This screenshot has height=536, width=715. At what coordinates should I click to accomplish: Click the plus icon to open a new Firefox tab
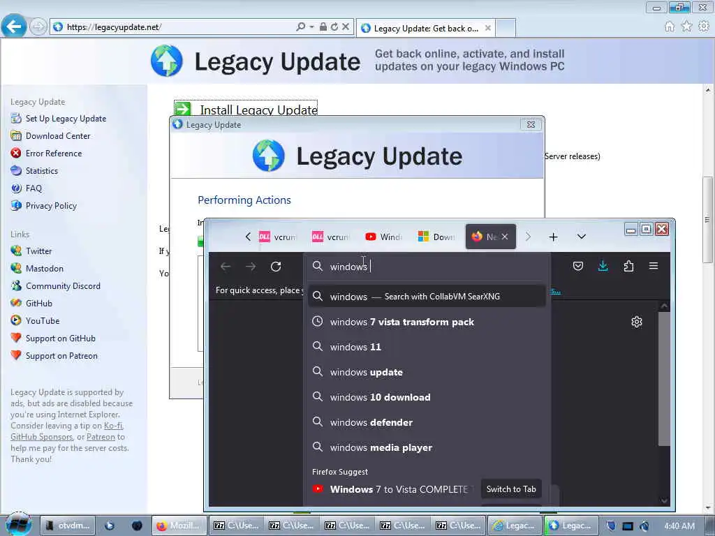(553, 237)
